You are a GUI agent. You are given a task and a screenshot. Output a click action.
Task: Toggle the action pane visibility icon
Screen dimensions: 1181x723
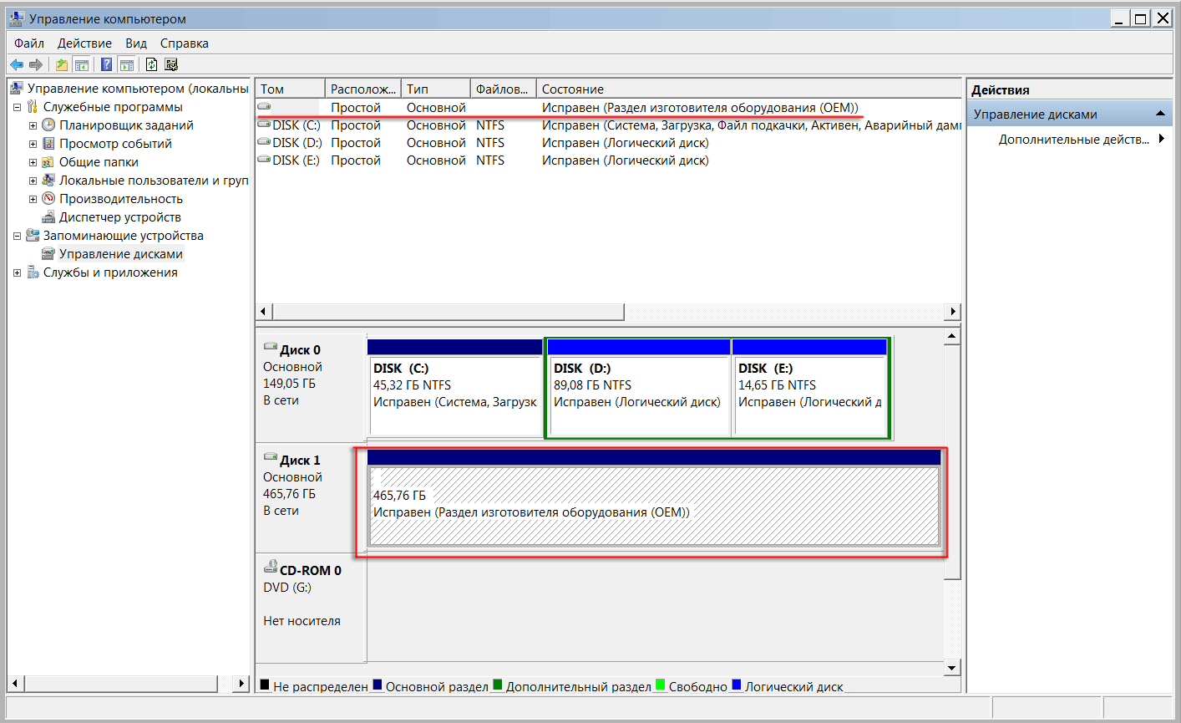(x=126, y=64)
